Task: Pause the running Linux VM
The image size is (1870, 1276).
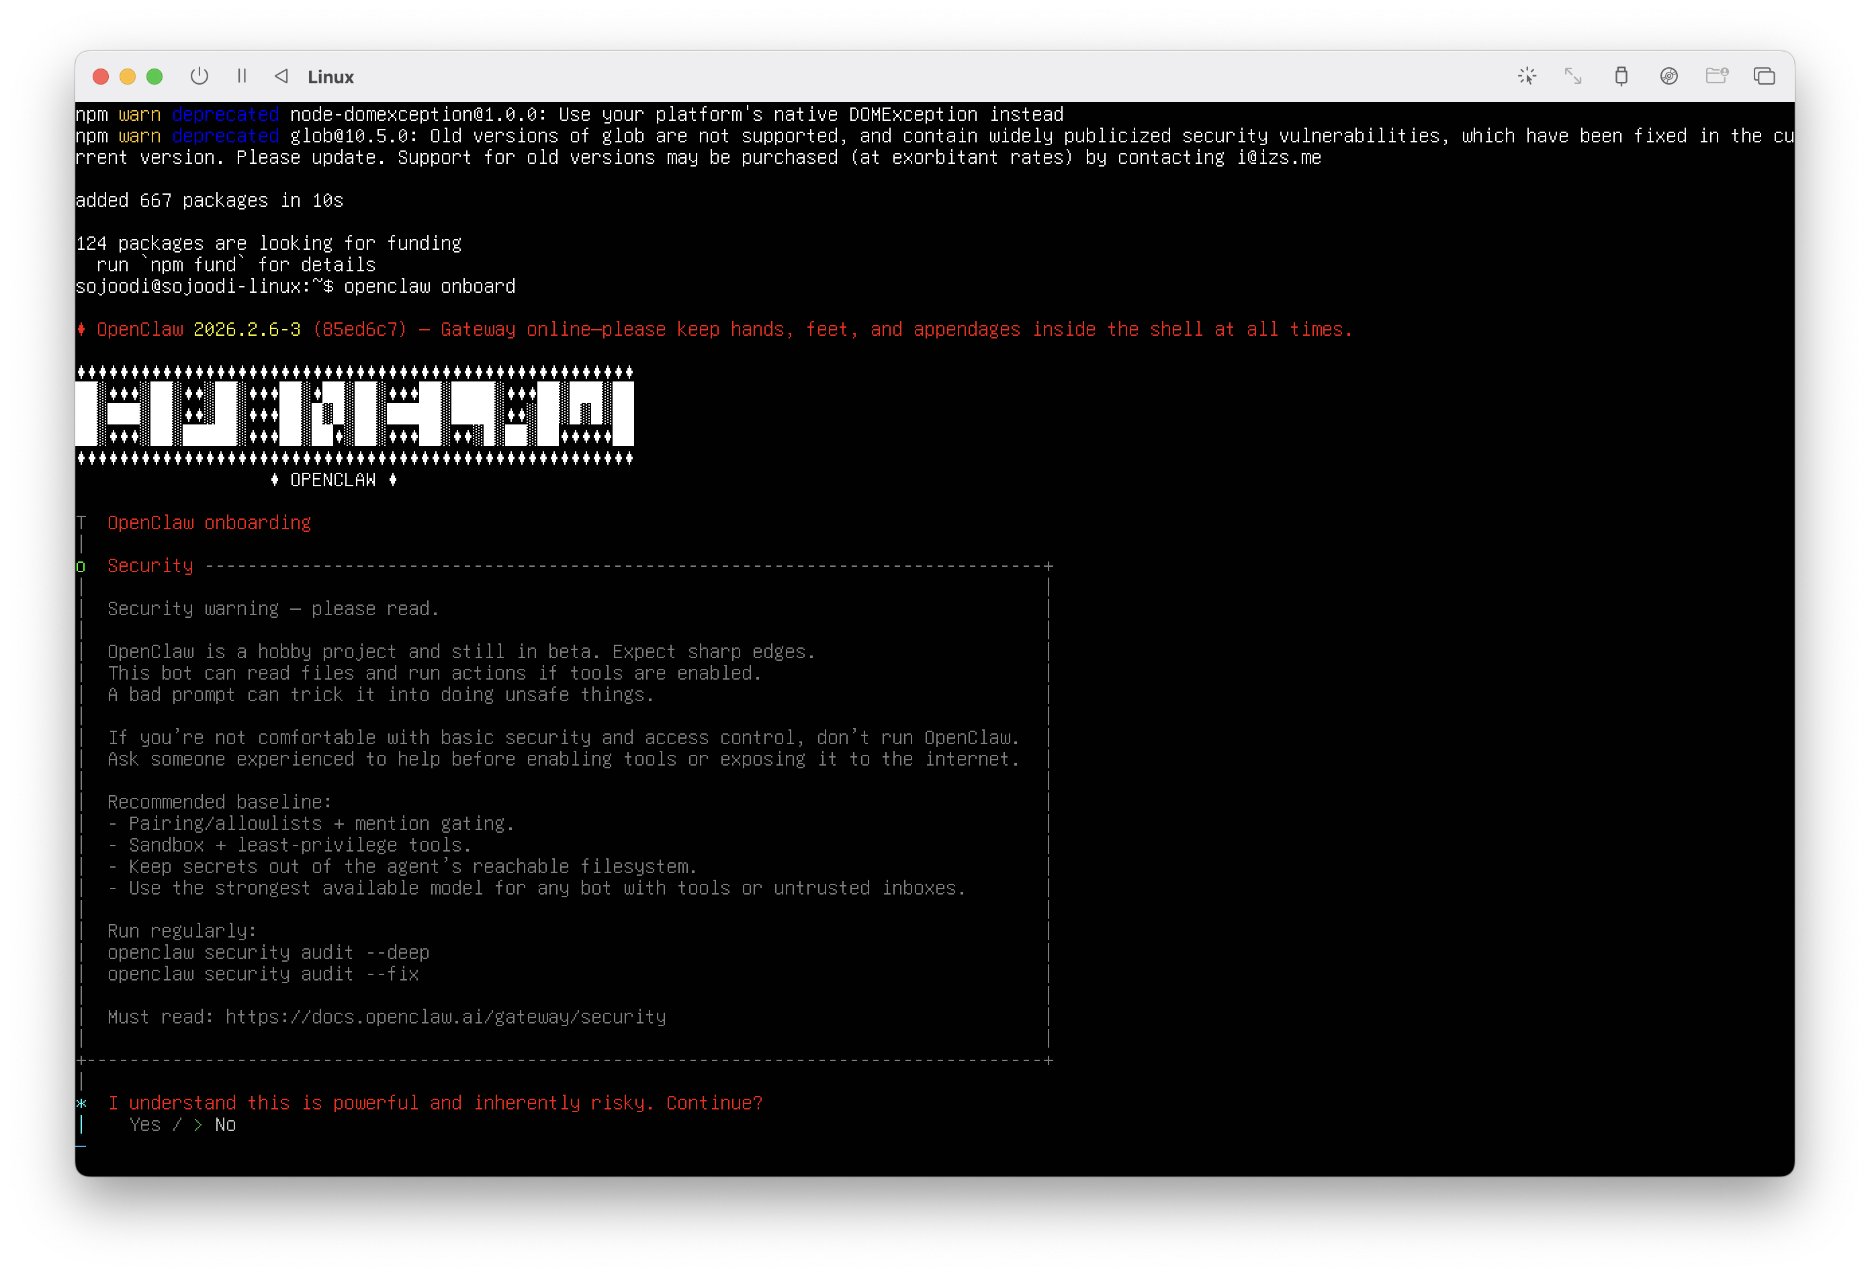Action: [x=241, y=77]
